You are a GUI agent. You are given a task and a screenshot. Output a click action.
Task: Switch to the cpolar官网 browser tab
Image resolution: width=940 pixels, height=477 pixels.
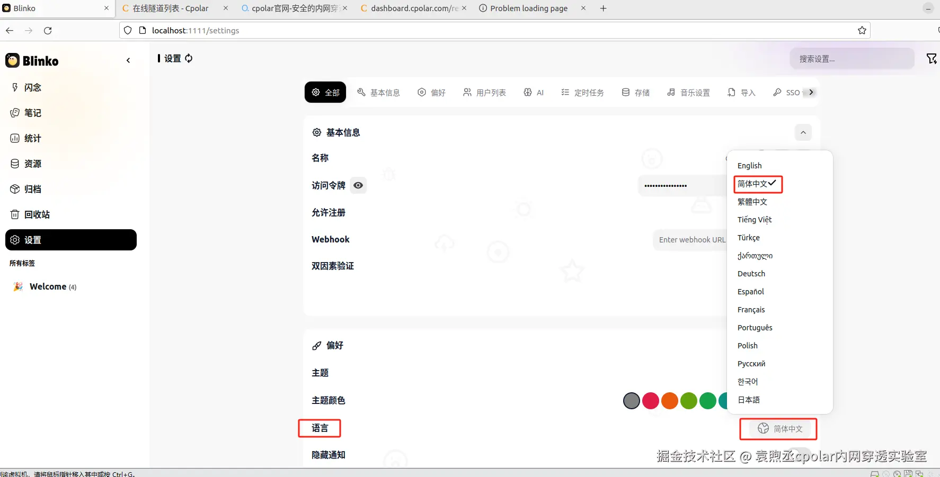pyautogui.click(x=294, y=8)
